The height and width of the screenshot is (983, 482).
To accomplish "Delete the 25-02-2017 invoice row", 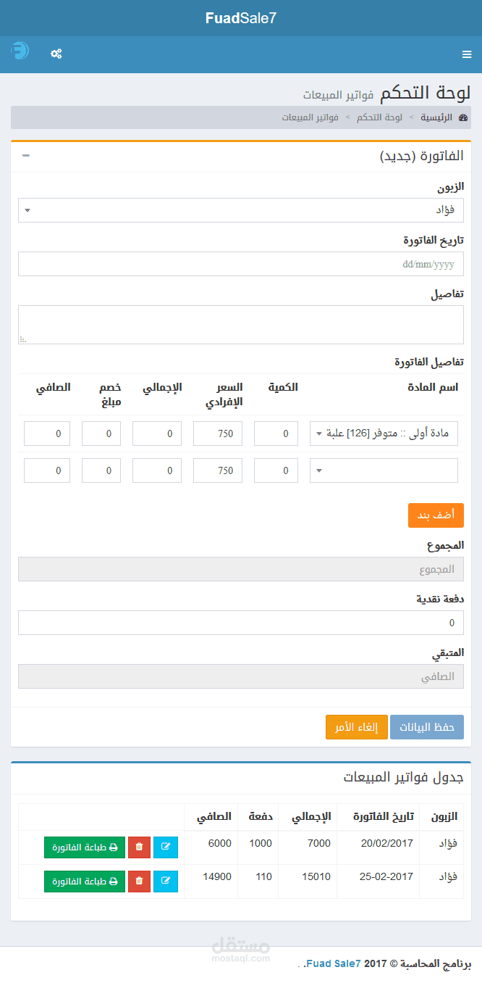I will (139, 881).
